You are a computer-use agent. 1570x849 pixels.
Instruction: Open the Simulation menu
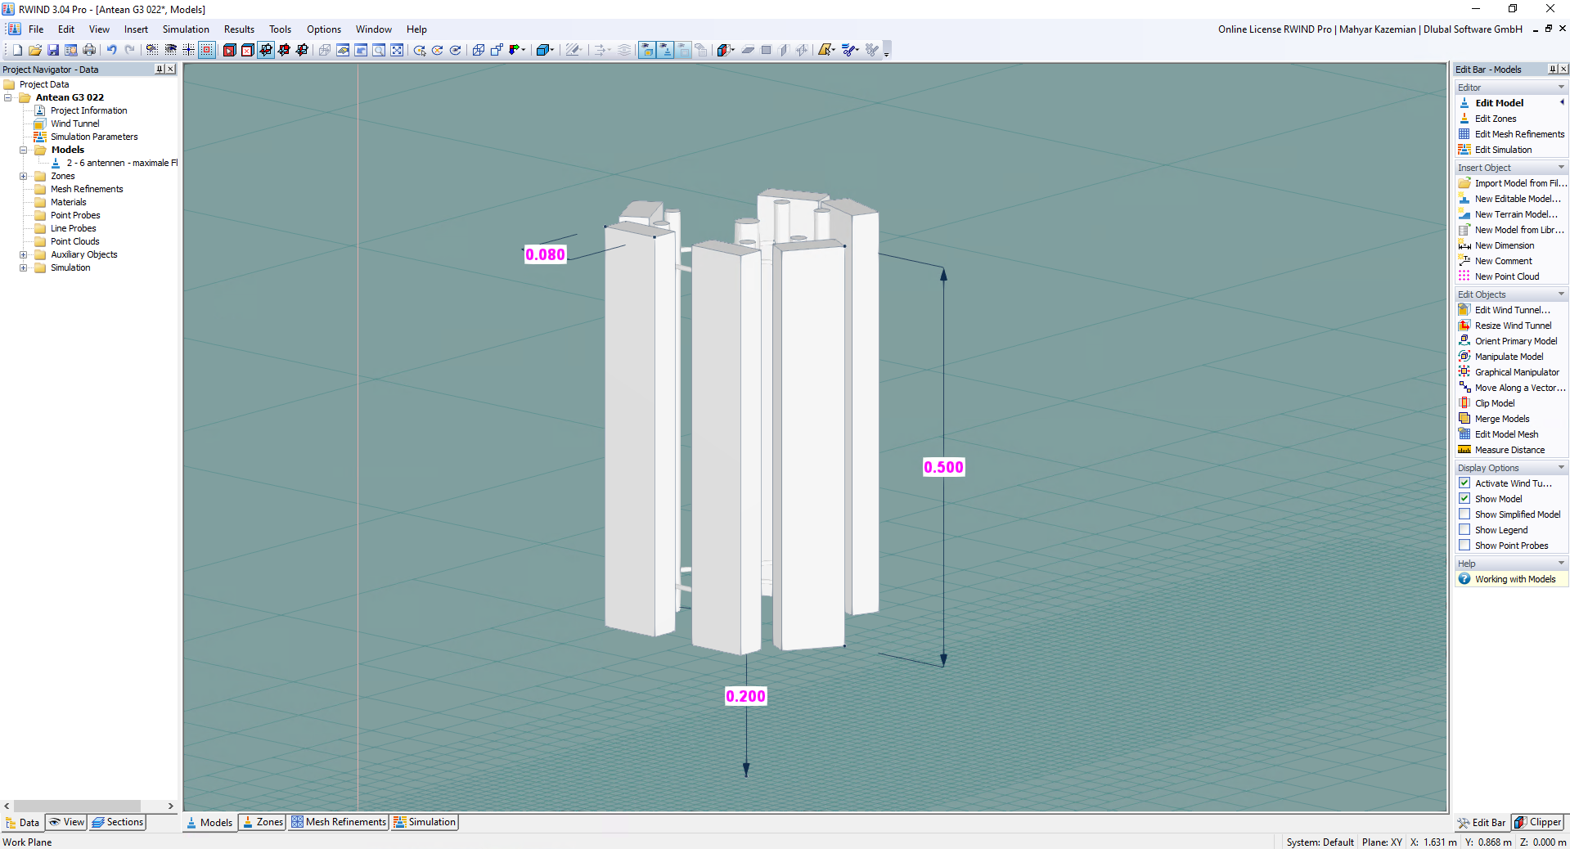186,29
